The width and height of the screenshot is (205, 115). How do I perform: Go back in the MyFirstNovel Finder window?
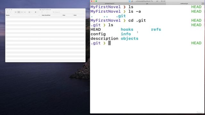[x=8, y=12]
